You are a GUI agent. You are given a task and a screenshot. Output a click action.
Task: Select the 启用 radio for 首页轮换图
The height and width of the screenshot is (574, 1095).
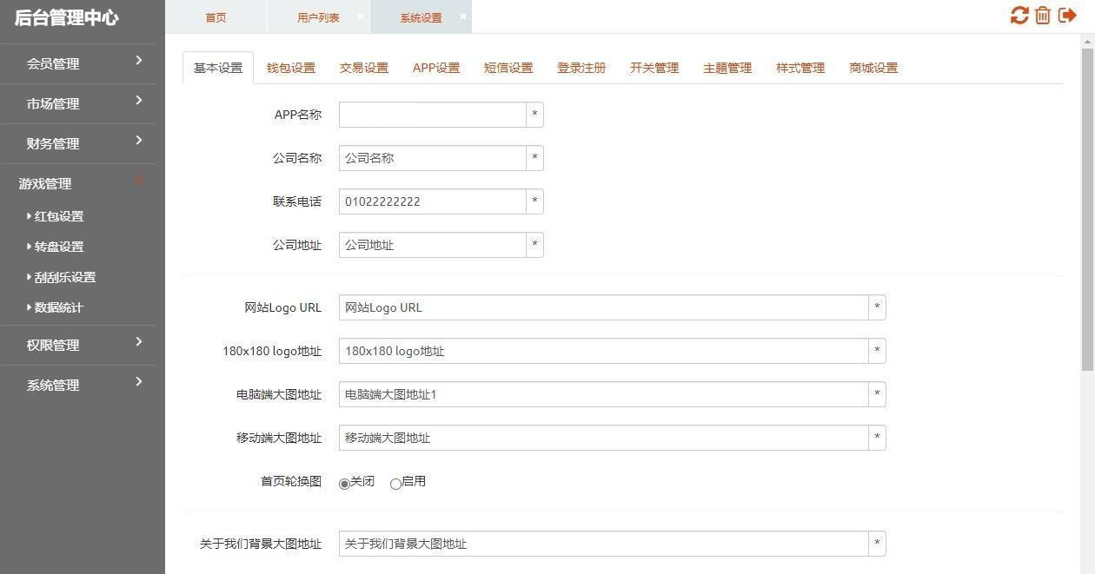(x=396, y=484)
